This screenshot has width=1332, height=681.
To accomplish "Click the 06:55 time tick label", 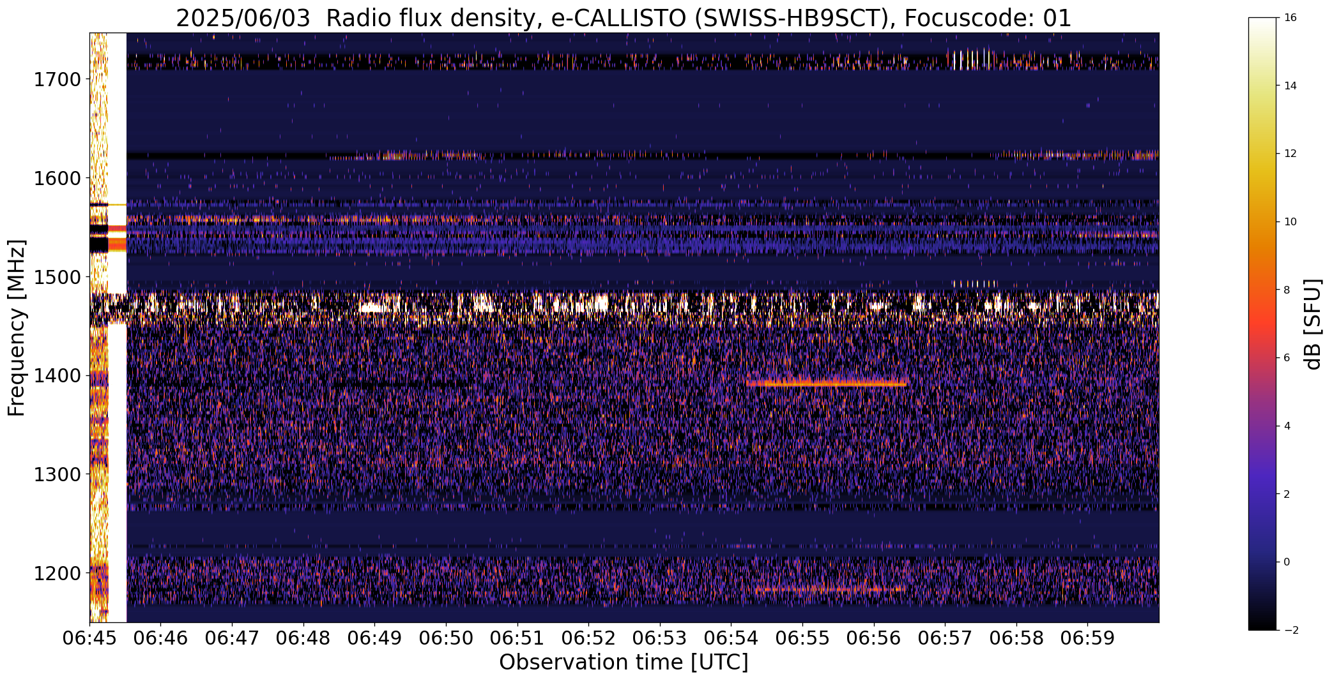I will coord(803,638).
